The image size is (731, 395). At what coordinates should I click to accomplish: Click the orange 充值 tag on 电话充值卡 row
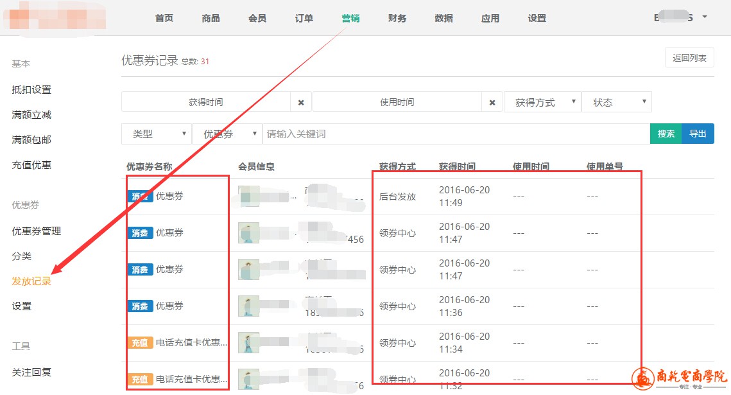(139, 343)
